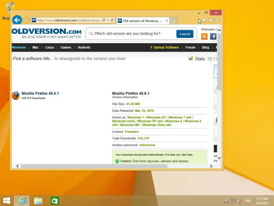Go back with the browser back arrow
Viewport: 274px width, 206px height.
[x=17, y=20]
